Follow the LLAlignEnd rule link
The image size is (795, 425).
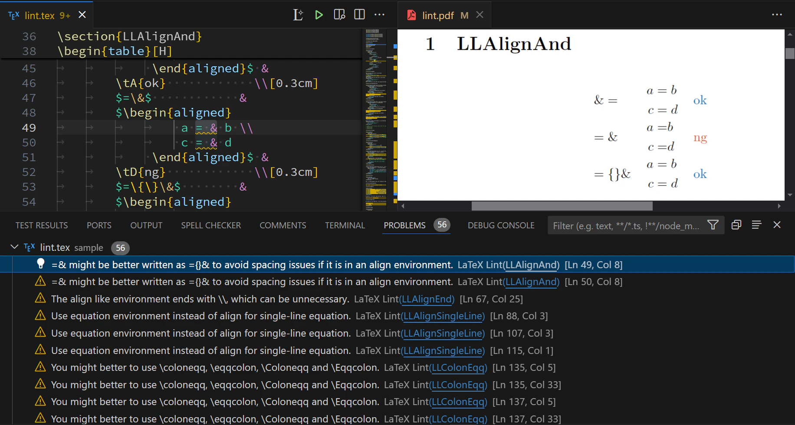(x=427, y=299)
